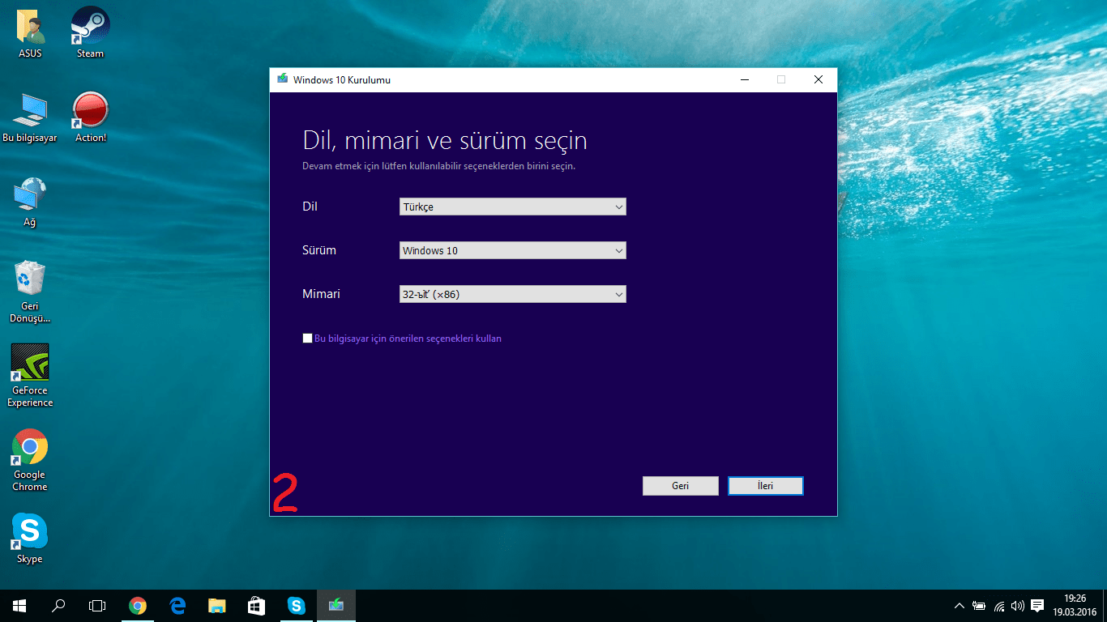
Task: Click the 'Mimari' field label
Action: [321, 294]
